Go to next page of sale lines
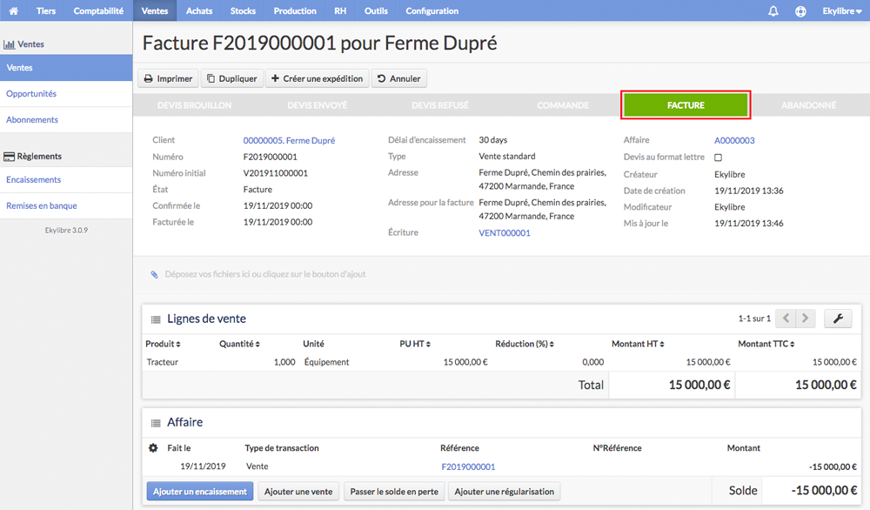870x510 pixels. coord(806,318)
